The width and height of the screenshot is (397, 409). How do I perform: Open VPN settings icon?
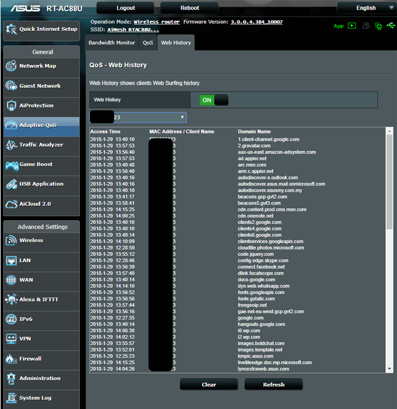click(11, 339)
